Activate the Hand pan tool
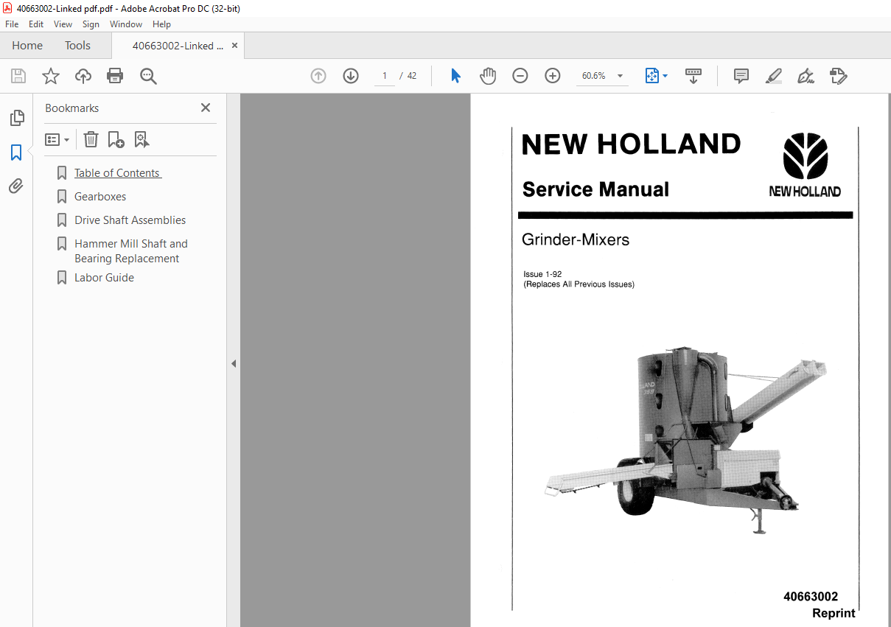This screenshot has width=891, height=627. click(x=488, y=76)
